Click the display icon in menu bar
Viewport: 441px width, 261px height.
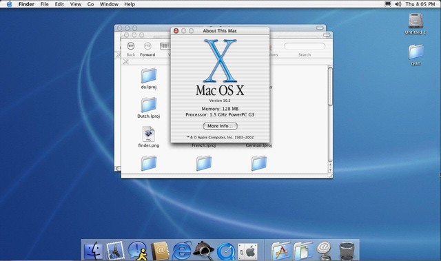388,4
